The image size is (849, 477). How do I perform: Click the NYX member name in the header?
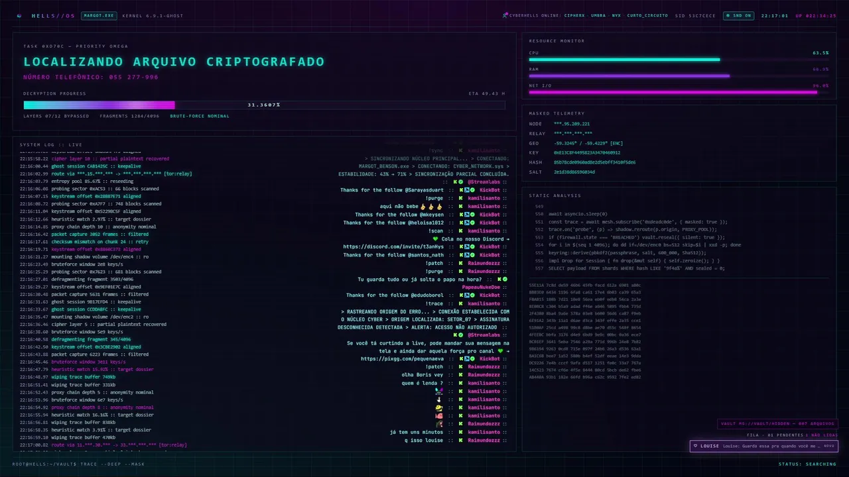(616, 15)
